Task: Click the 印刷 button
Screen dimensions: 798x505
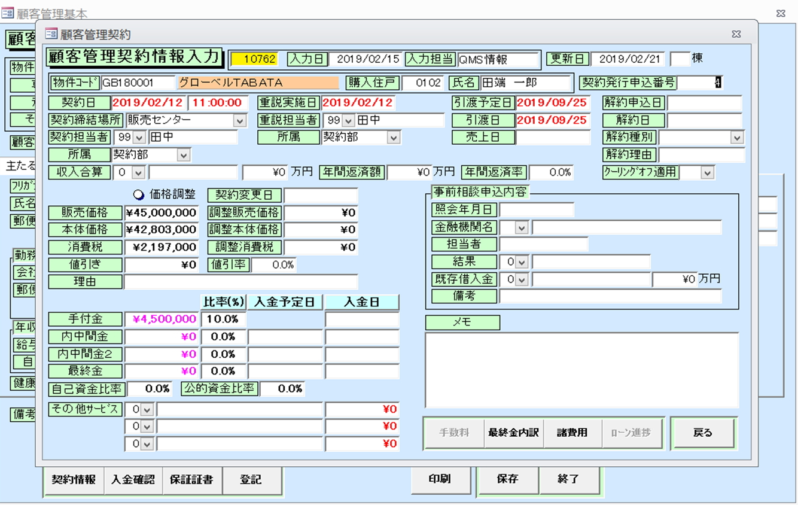Action: click(x=440, y=479)
